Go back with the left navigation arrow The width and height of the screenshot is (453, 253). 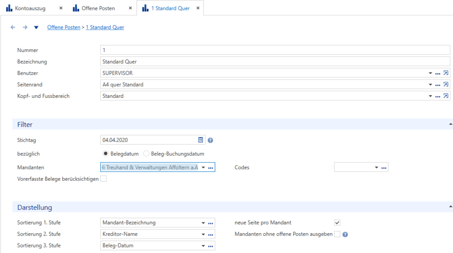coord(13,27)
